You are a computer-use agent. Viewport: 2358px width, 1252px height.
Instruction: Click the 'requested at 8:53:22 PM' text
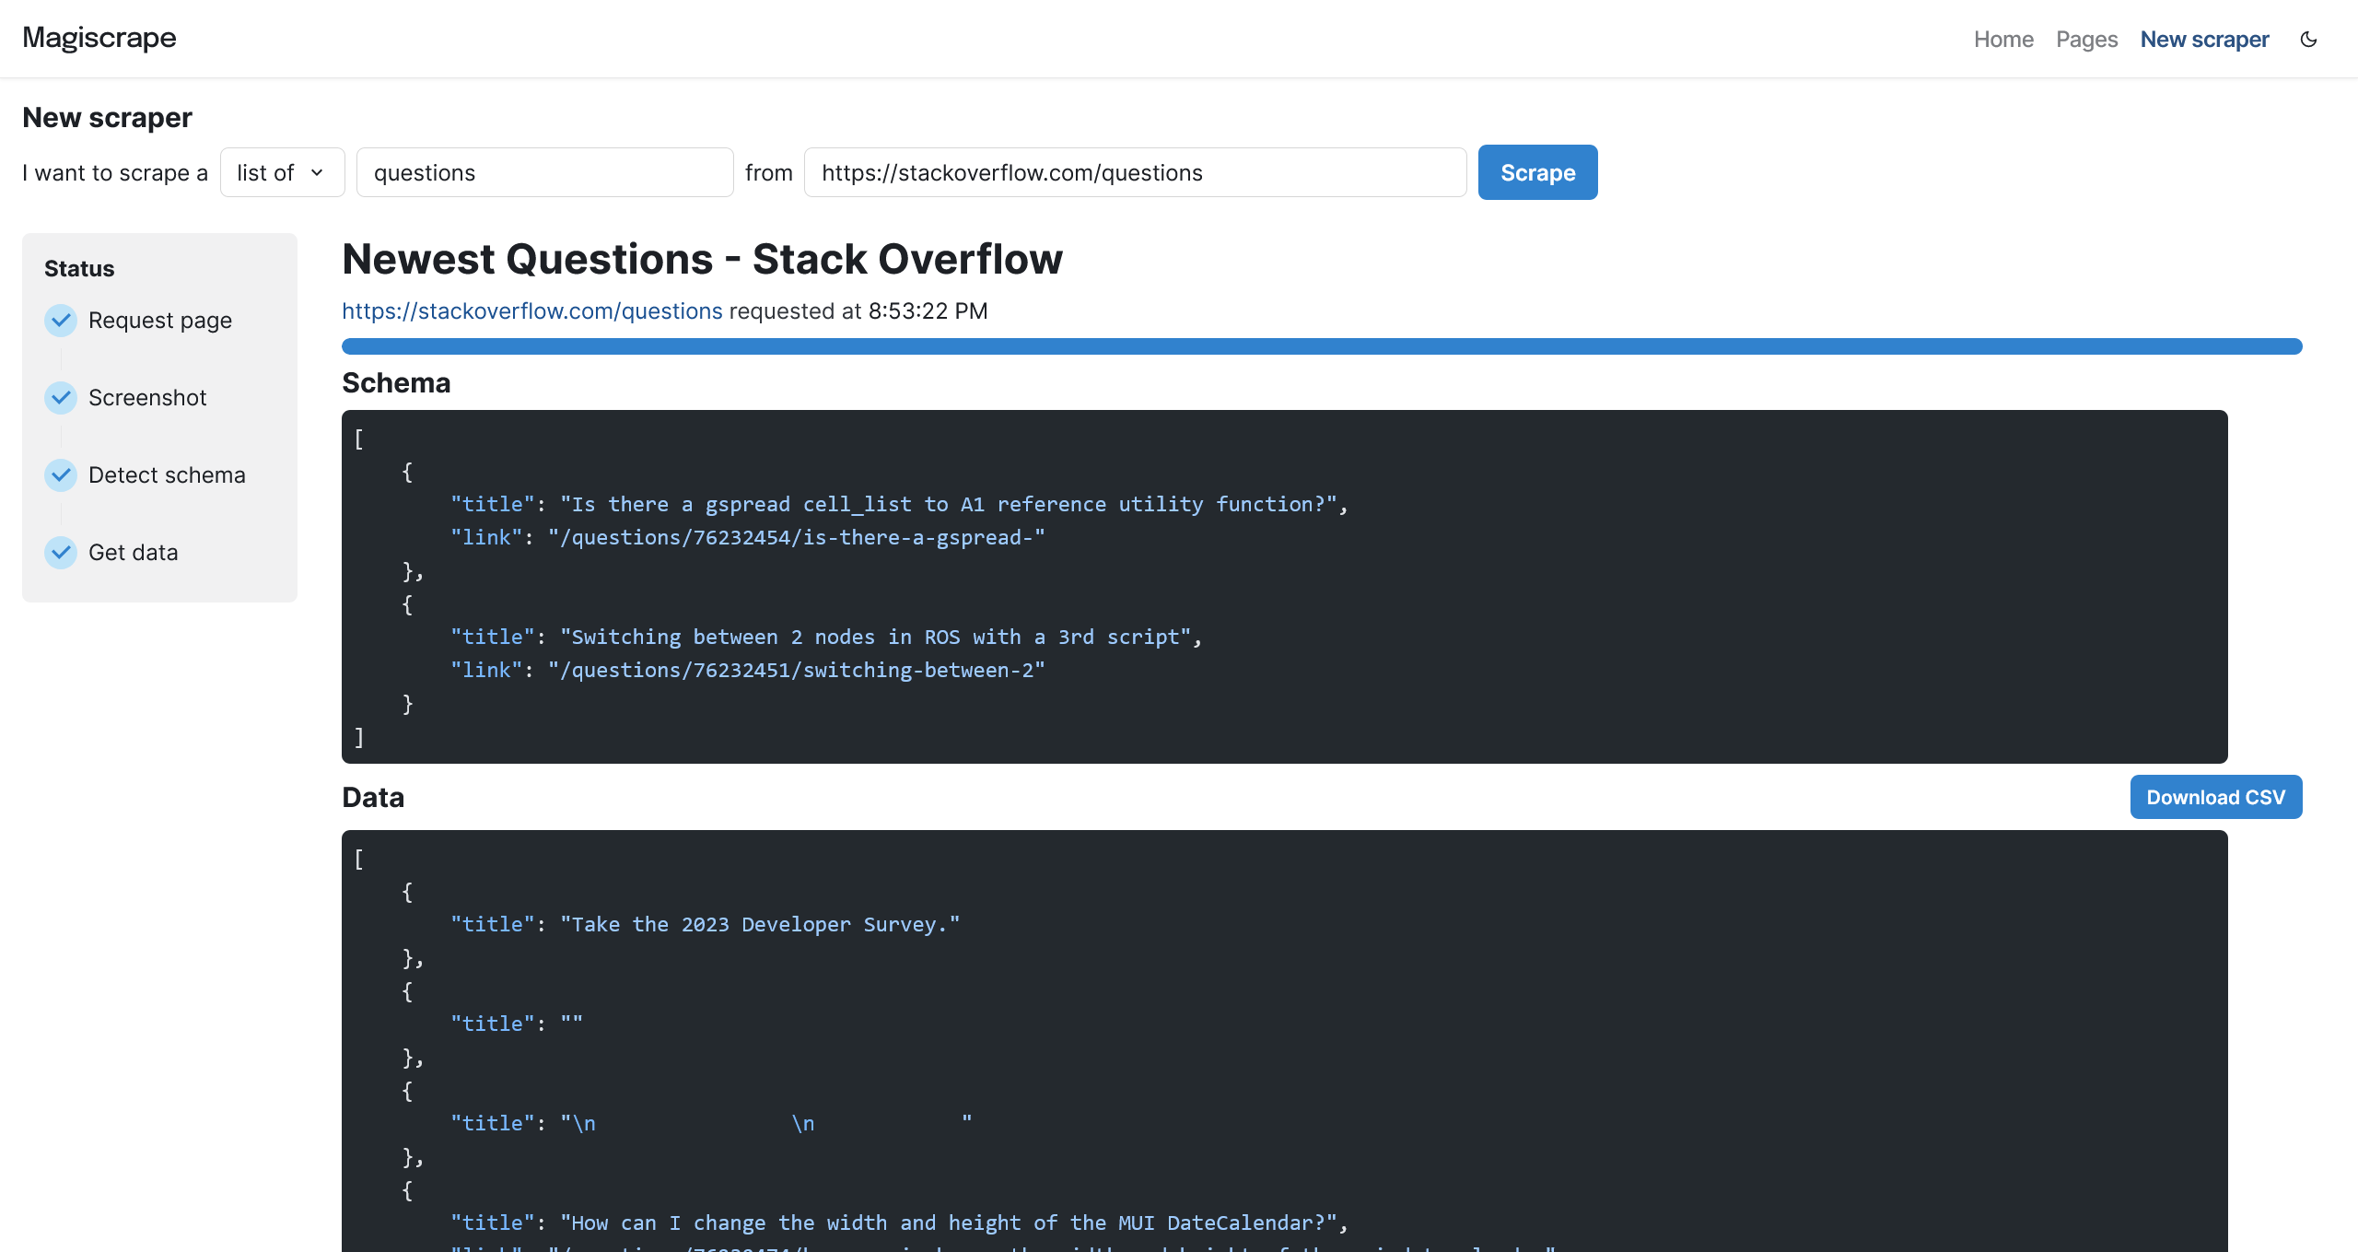(x=858, y=311)
